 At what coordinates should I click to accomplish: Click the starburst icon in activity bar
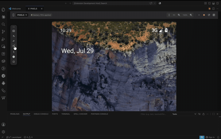(x=3, y=17)
